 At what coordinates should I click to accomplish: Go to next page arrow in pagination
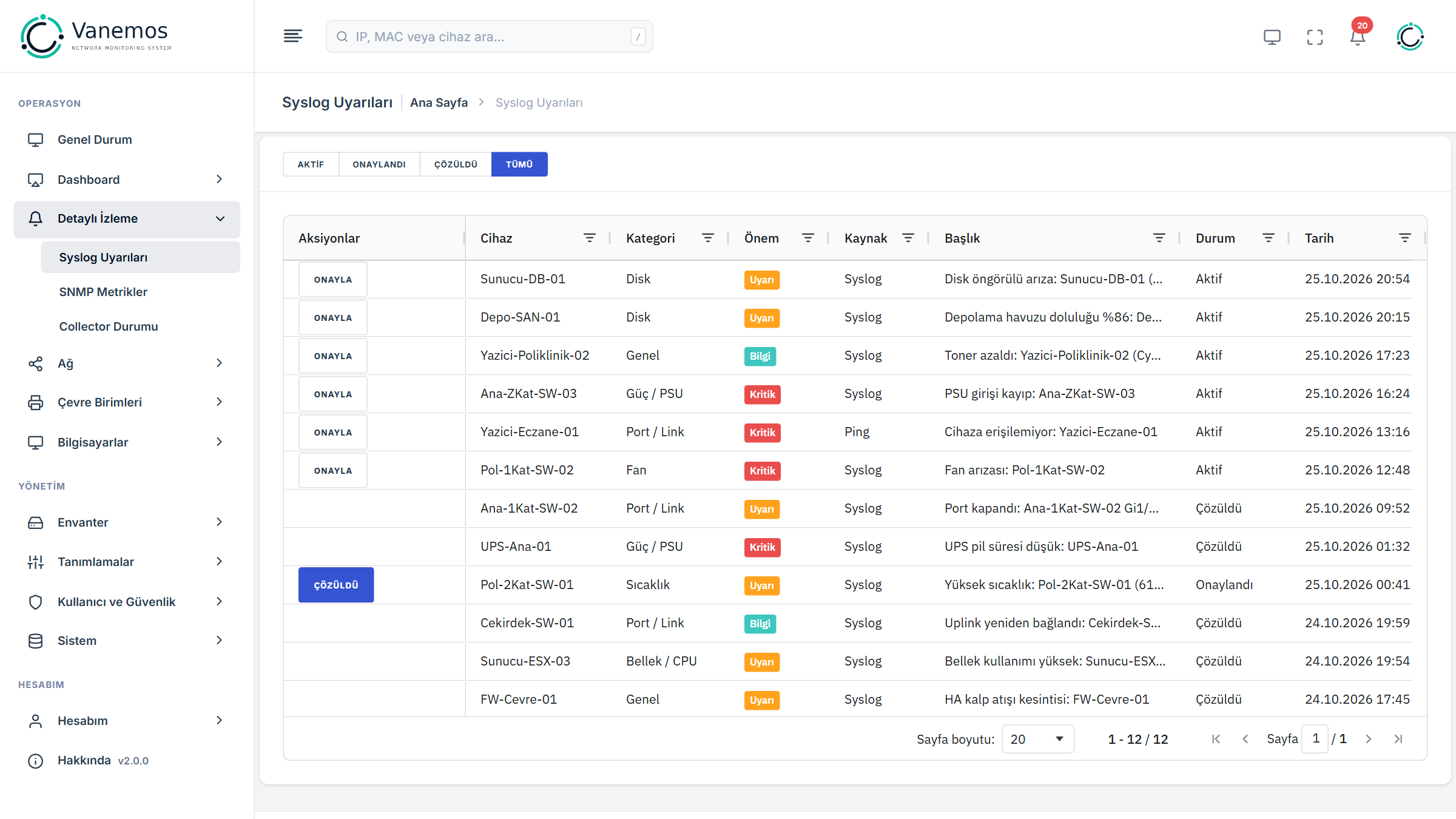(x=1368, y=739)
